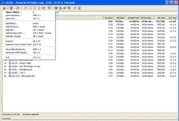This screenshot has width=179, height=121.
Task: Click the Position slider track
Action: (94, 119)
